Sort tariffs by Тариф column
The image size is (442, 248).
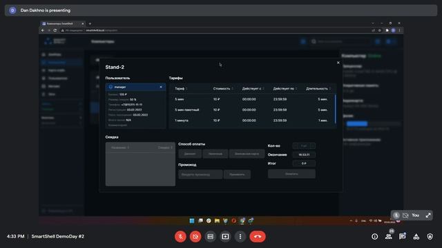(x=181, y=89)
